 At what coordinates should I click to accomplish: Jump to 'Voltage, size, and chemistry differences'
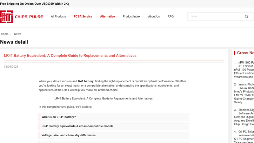tap(69, 135)
